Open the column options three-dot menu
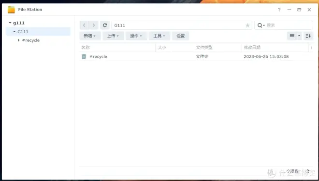 (311, 48)
